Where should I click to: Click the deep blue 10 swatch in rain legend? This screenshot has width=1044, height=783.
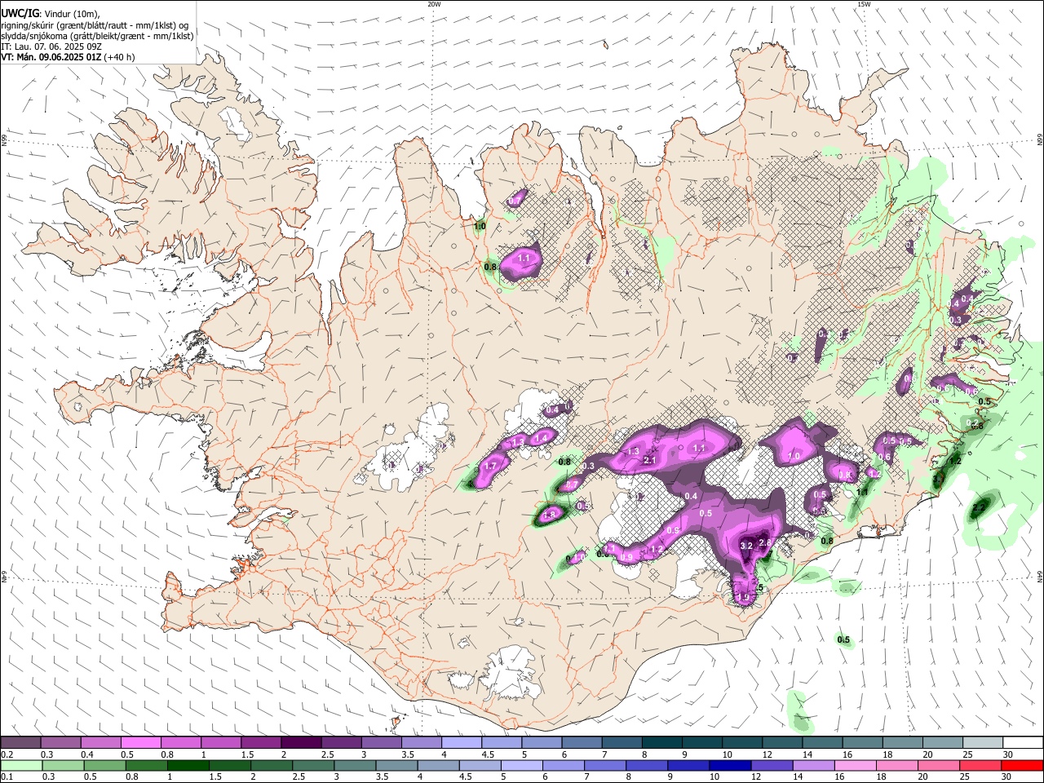(729, 765)
